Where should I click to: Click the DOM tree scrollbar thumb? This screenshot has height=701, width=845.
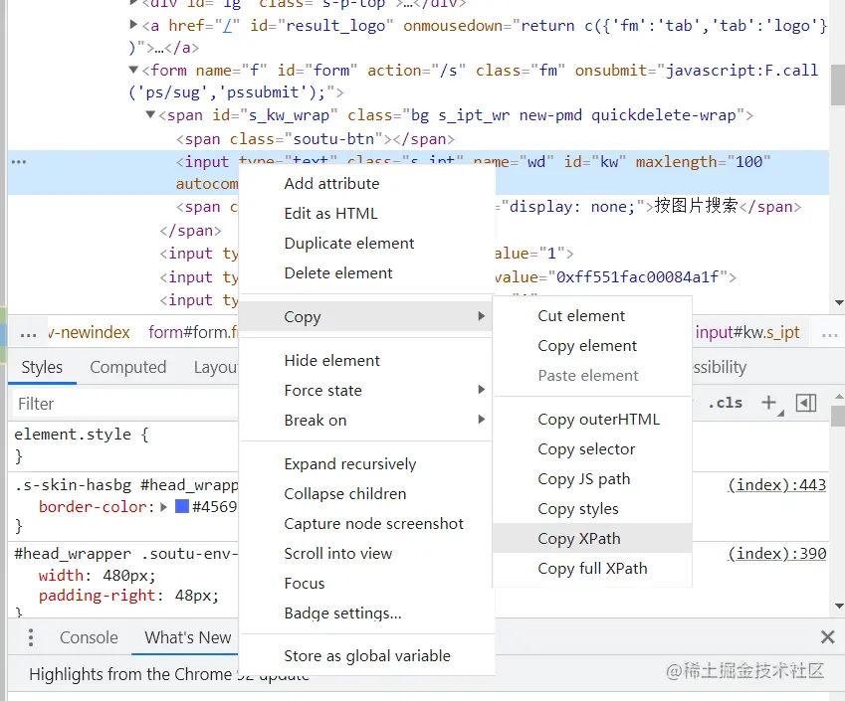[838, 86]
